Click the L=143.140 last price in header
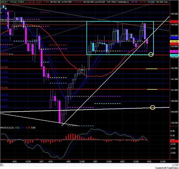 [30, 2]
